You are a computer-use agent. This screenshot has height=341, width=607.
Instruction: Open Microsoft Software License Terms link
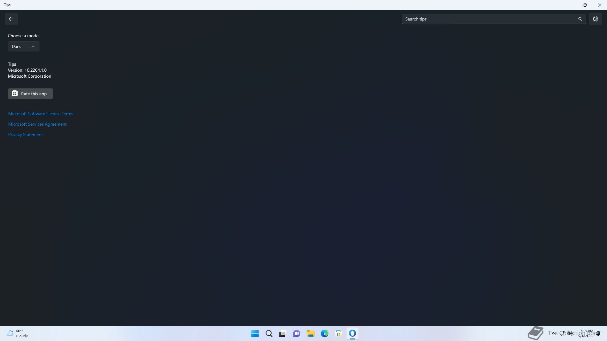point(40,114)
